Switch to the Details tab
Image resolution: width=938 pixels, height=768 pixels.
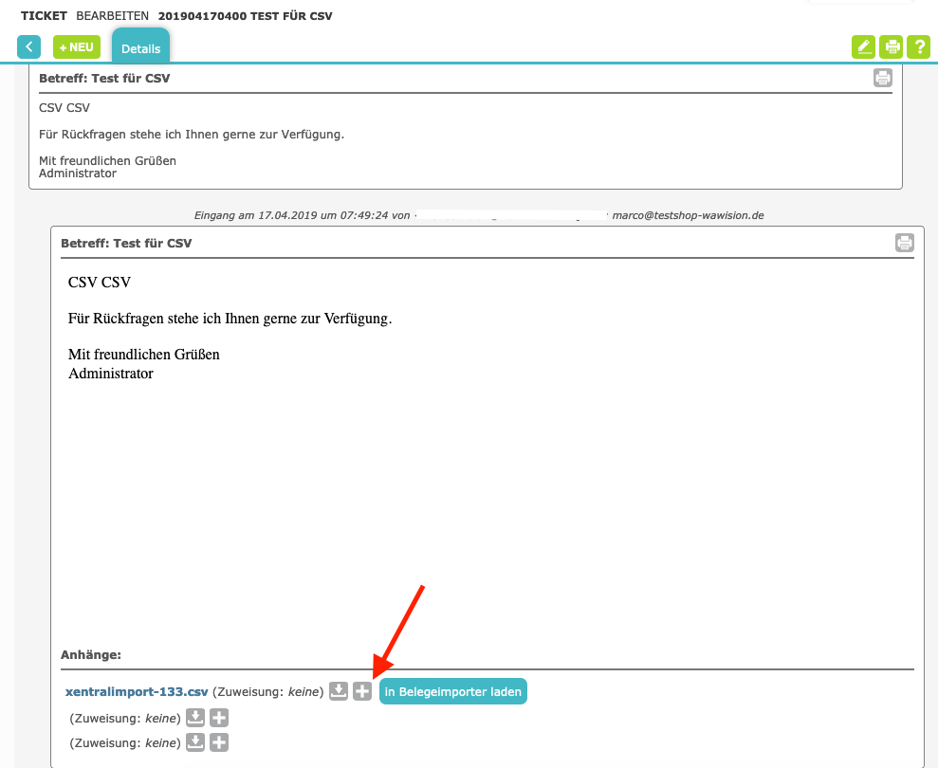(x=140, y=48)
